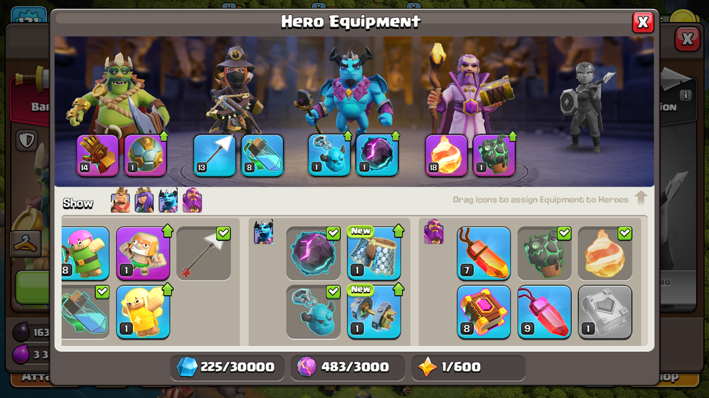Tap the starry ore 1/600 counter
Viewport: 709px width, 398px height.
click(468, 367)
